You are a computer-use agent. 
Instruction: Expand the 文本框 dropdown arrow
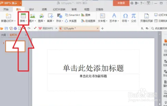click(x=107, y=21)
